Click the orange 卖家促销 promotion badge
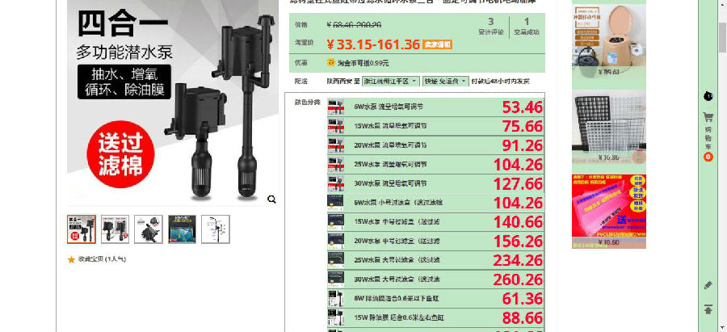 coord(437,44)
